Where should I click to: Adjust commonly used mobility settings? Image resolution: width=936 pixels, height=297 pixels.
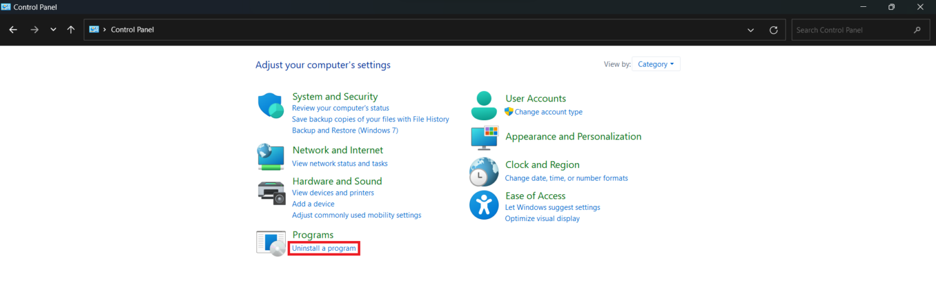[356, 215]
